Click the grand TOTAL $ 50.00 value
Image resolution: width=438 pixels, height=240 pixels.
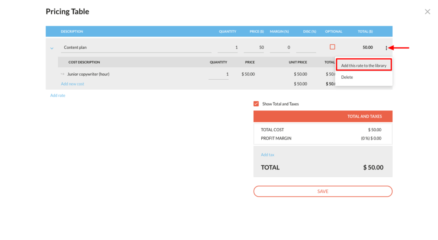(373, 167)
